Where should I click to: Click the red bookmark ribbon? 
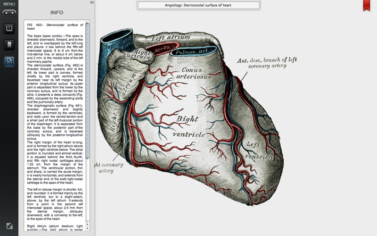pyautogui.click(x=367, y=5)
